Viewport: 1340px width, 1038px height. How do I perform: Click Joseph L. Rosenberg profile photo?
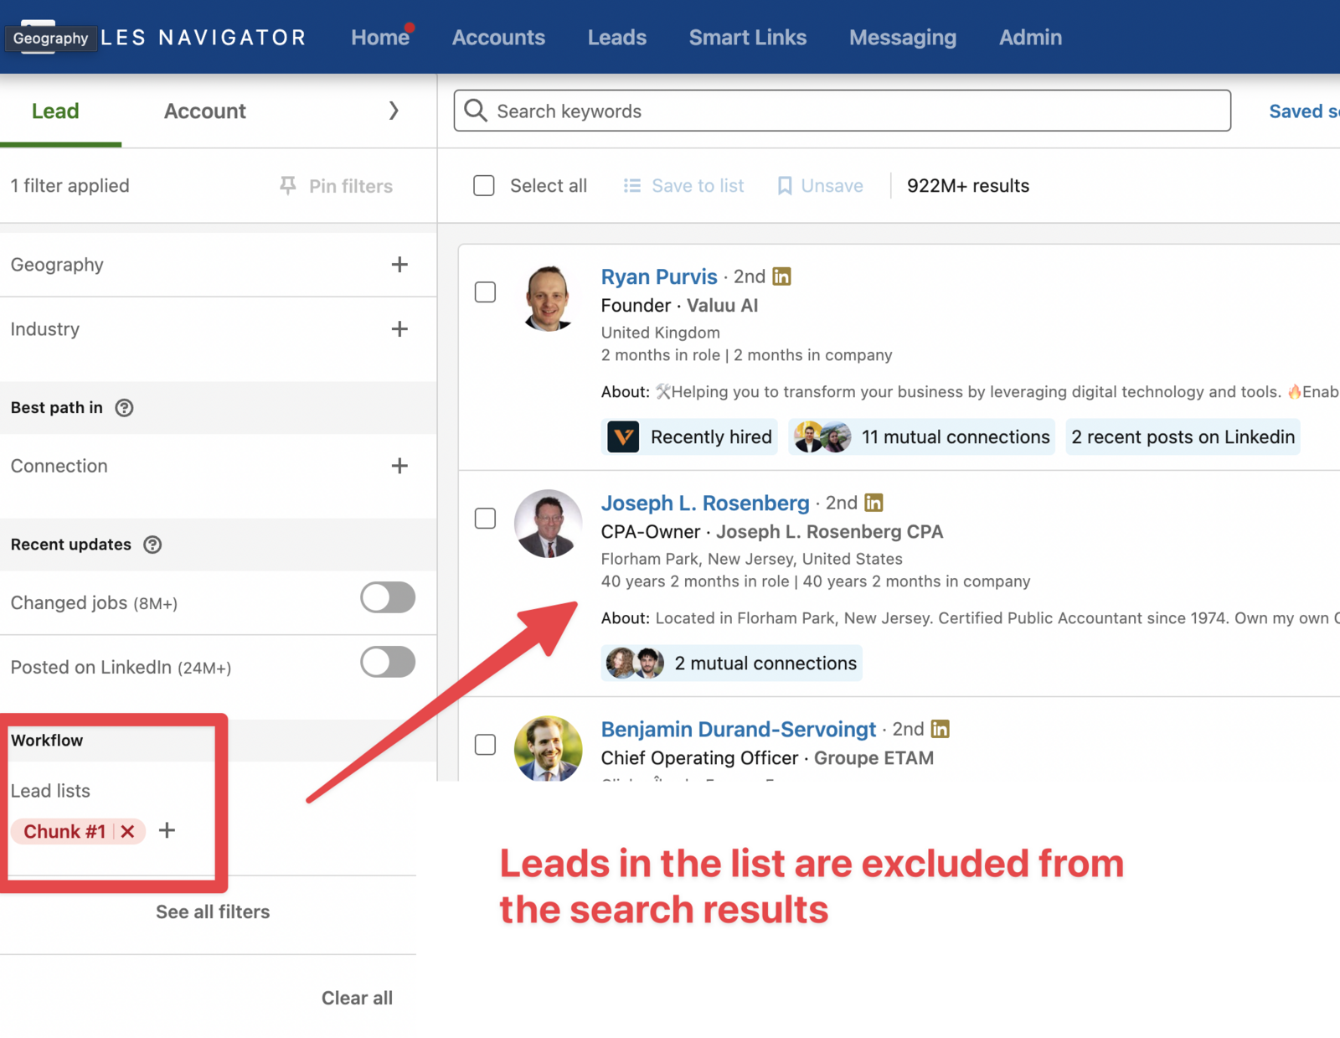pyautogui.click(x=548, y=524)
